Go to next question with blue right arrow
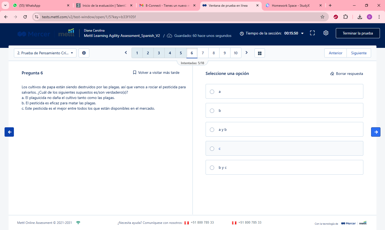 coord(376,132)
